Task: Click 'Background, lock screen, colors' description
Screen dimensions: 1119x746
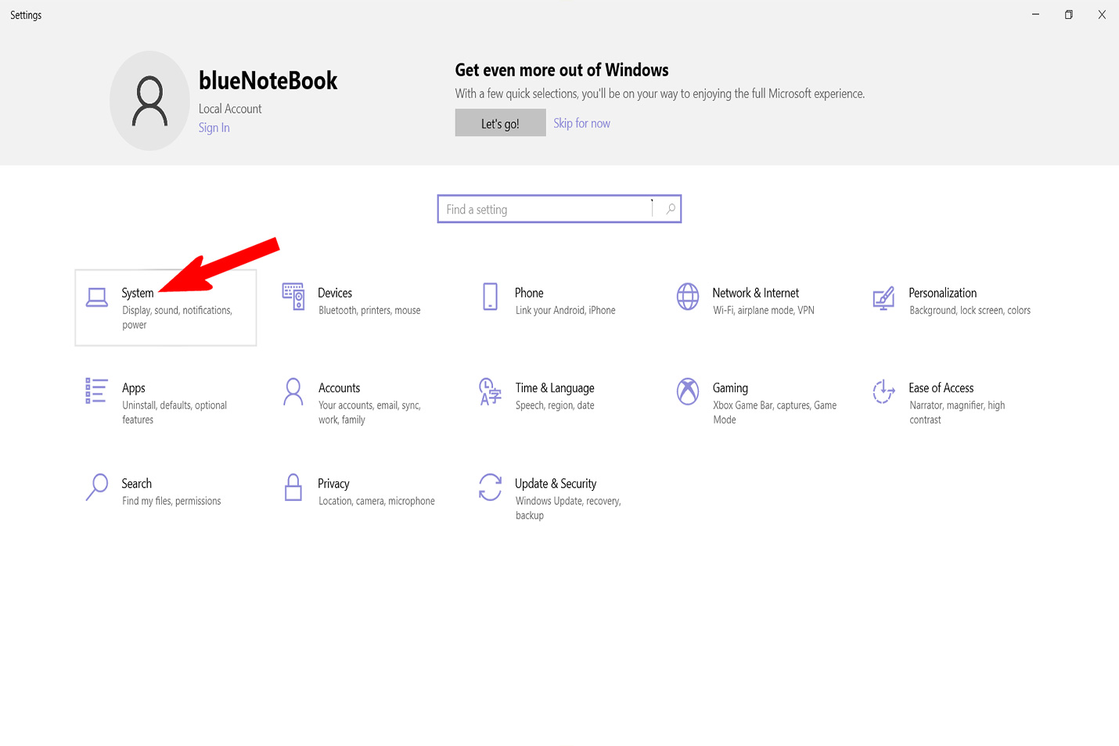Action: [x=970, y=311]
